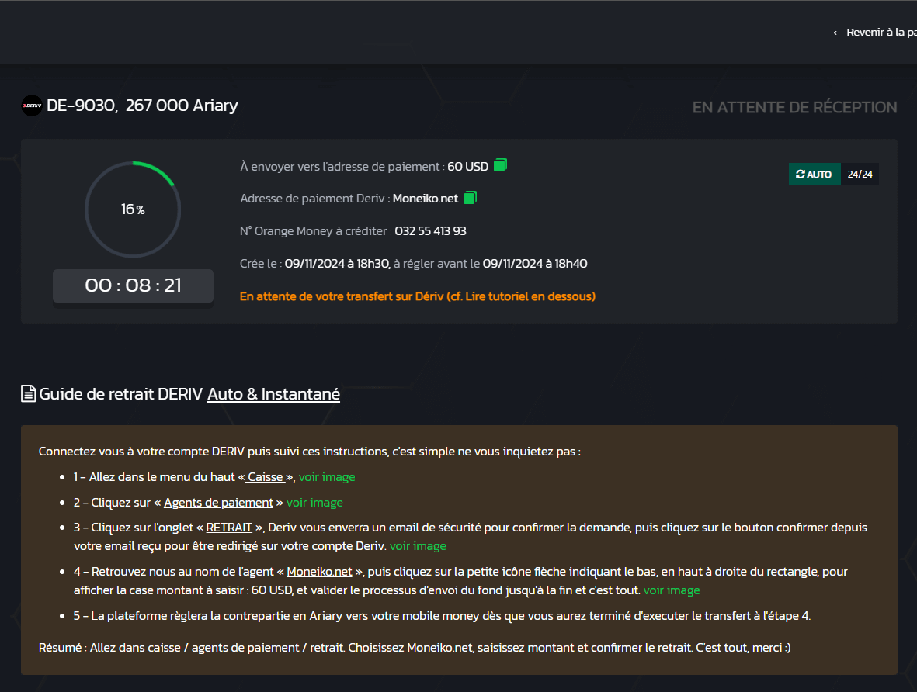This screenshot has height=692, width=917.
Task: Click the Deriv logo icon beside DE-9030
Action: pos(32,106)
